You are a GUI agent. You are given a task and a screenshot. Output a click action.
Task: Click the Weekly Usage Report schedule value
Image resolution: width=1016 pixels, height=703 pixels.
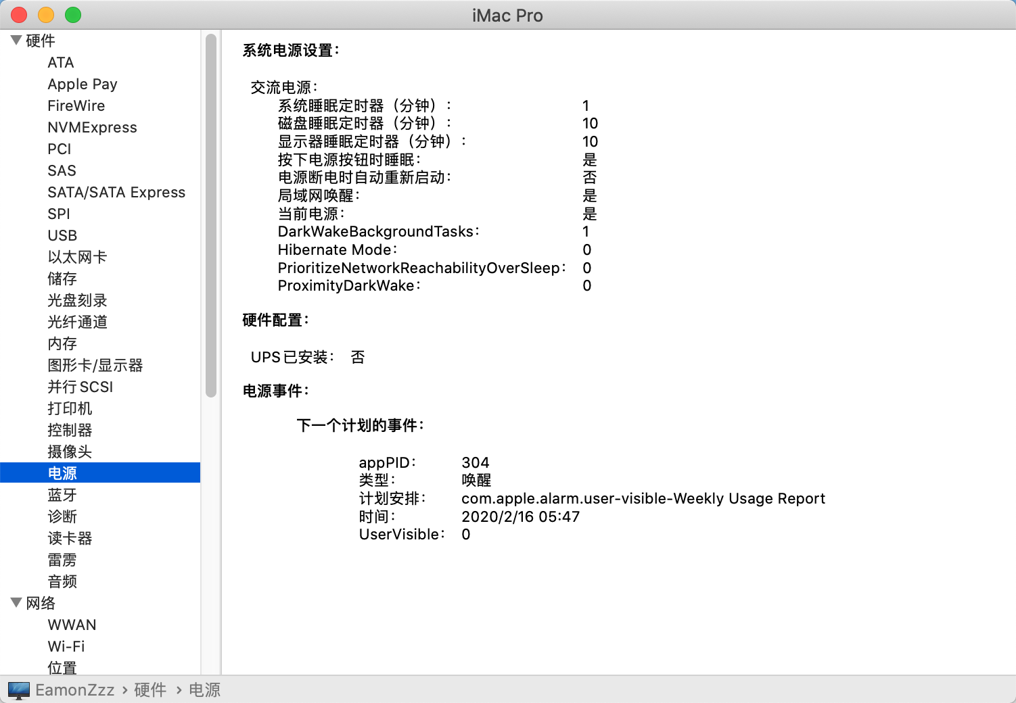click(643, 498)
